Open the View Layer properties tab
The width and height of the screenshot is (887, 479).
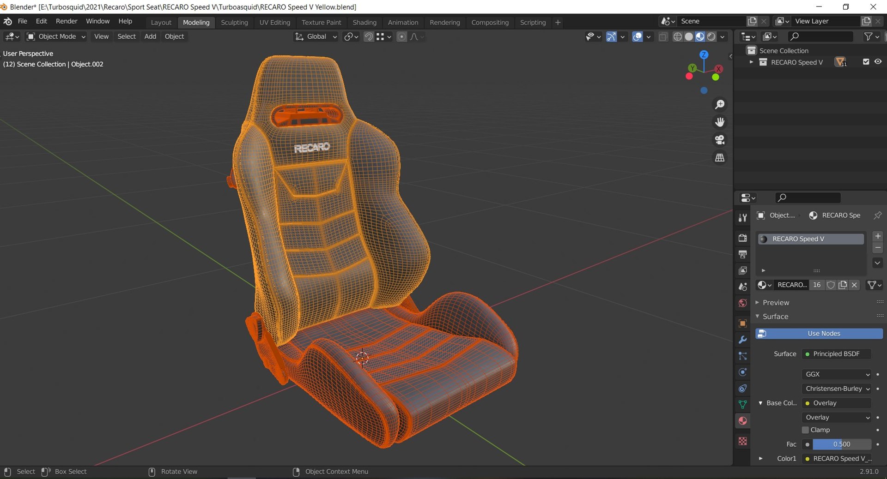[x=742, y=270]
